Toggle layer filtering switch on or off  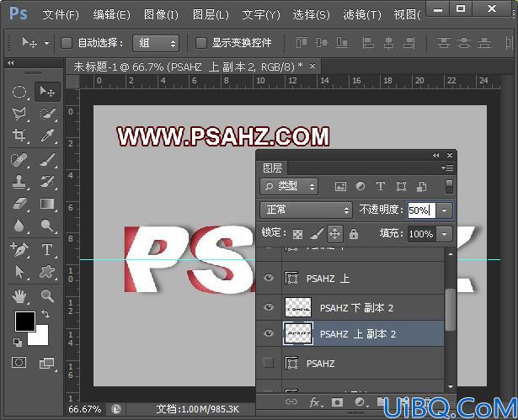449,187
